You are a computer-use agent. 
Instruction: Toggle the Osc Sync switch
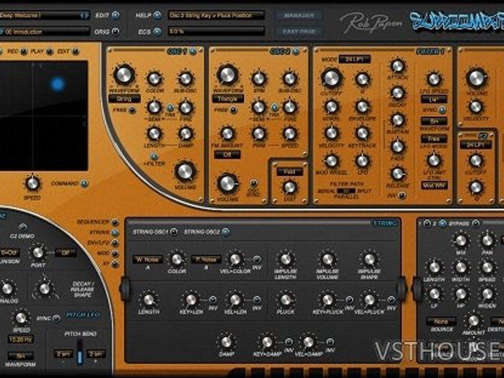point(253,183)
